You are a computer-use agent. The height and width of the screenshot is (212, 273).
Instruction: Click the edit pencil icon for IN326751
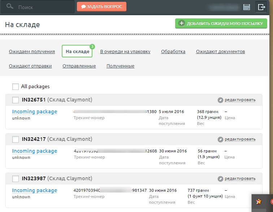220,100
